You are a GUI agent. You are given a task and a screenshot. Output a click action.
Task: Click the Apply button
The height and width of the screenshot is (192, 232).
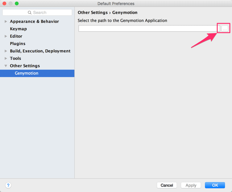coord(191,185)
